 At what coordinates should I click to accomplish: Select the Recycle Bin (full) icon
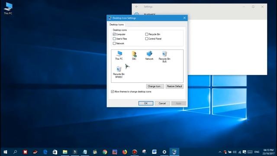(164, 57)
